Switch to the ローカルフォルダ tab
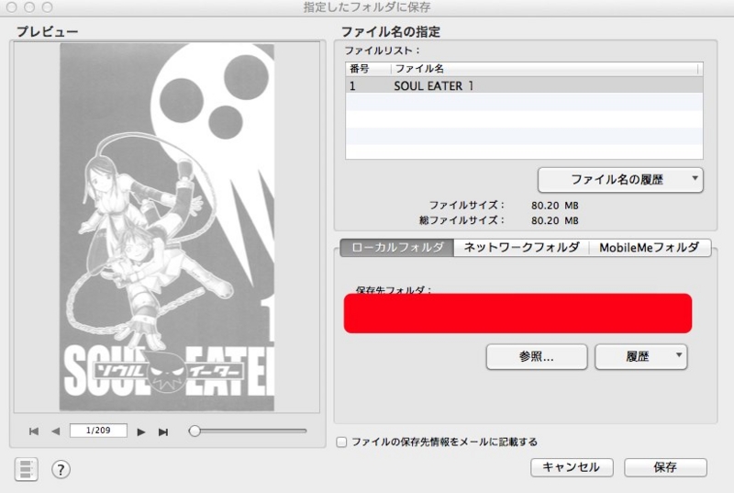This screenshot has height=493, width=734. pos(397,247)
